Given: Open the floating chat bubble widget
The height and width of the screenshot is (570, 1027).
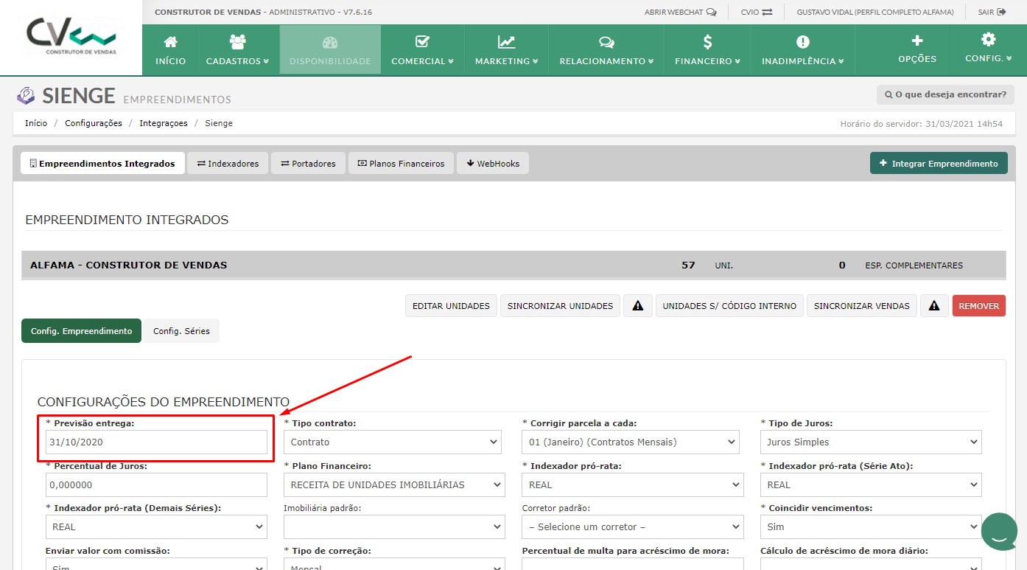Looking at the screenshot, I should pyautogui.click(x=1000, y=532).
